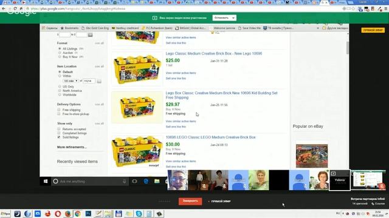
Task: Open Task View in the shared taskbar
Action: coord(134,182)
